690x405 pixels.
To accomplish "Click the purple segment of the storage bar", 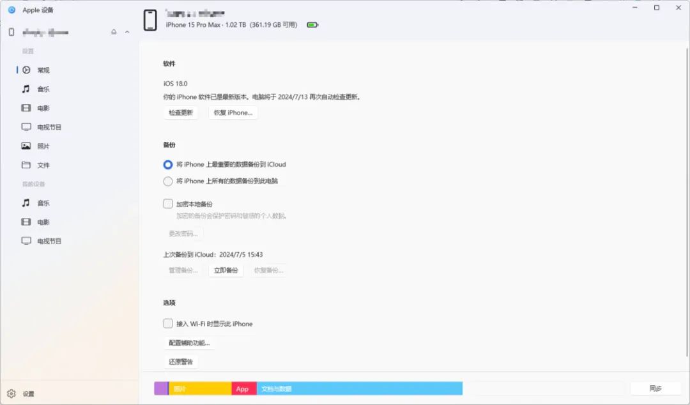I will click(160, 388).
